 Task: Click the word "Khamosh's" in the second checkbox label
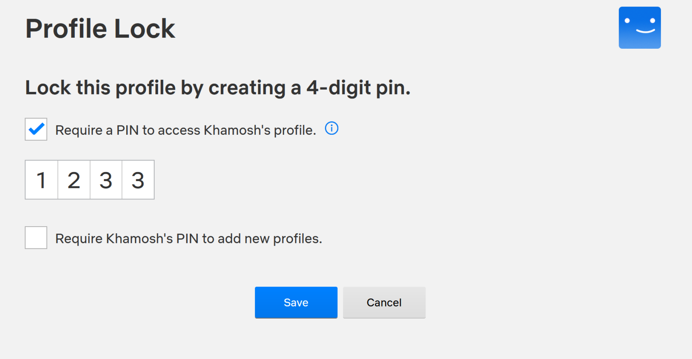pos(139,239)
